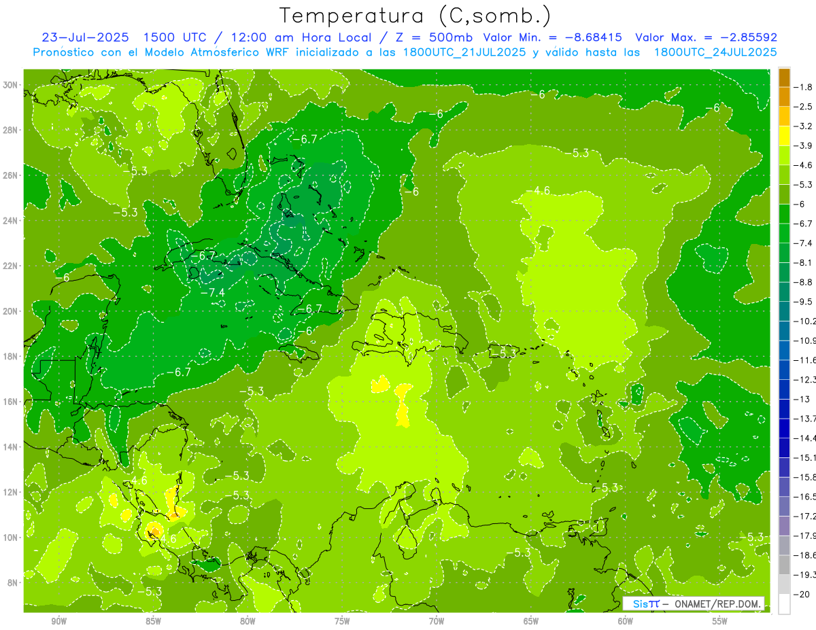Click the '24N' latitude axis label

coord(12,220)
